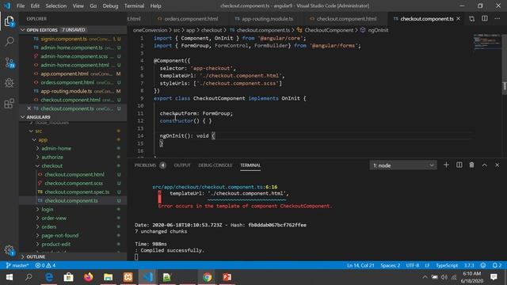Open File Explorer from taskbar
Image resolution: width=507 pixels, height=285 pixels.
point(108,277)
